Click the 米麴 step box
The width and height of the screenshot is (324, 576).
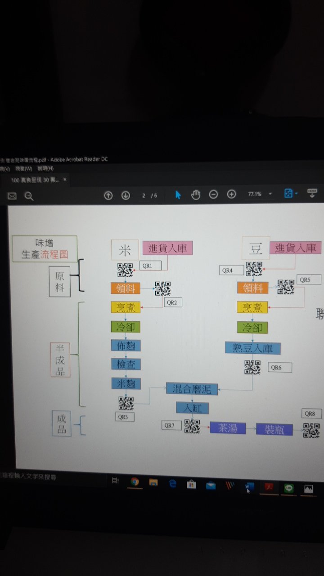tap(126, 383)
